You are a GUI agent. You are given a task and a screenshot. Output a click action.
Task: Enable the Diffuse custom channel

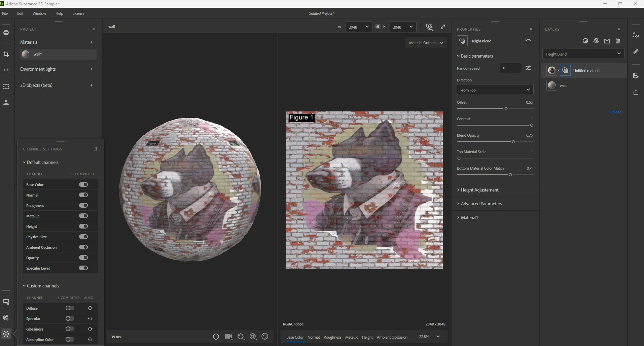tap(70, 308)
